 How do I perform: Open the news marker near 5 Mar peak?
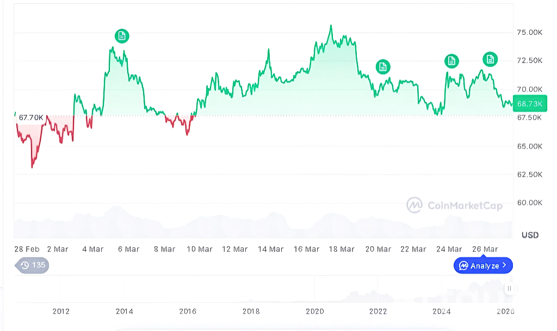point(122,36)
